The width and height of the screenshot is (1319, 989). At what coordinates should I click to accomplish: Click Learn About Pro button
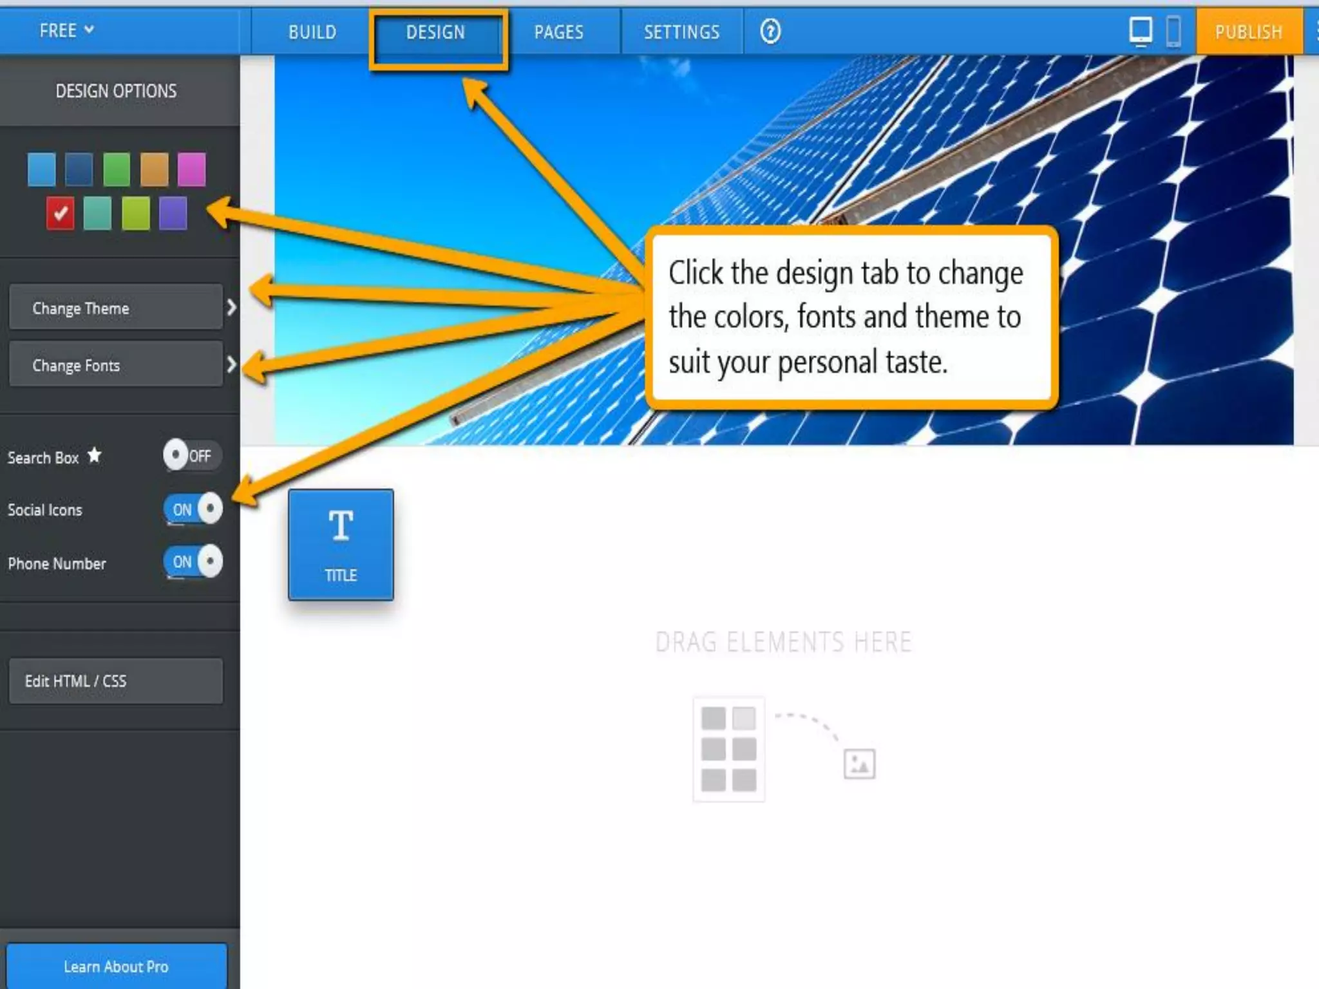coord(117,966)
